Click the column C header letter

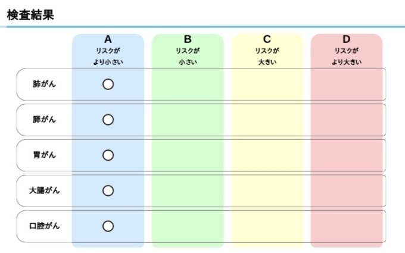(x=267, y=40)
